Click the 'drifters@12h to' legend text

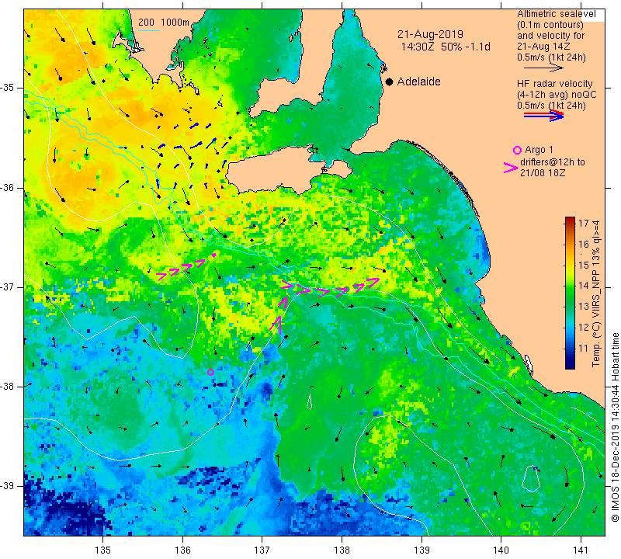point(553,162)
